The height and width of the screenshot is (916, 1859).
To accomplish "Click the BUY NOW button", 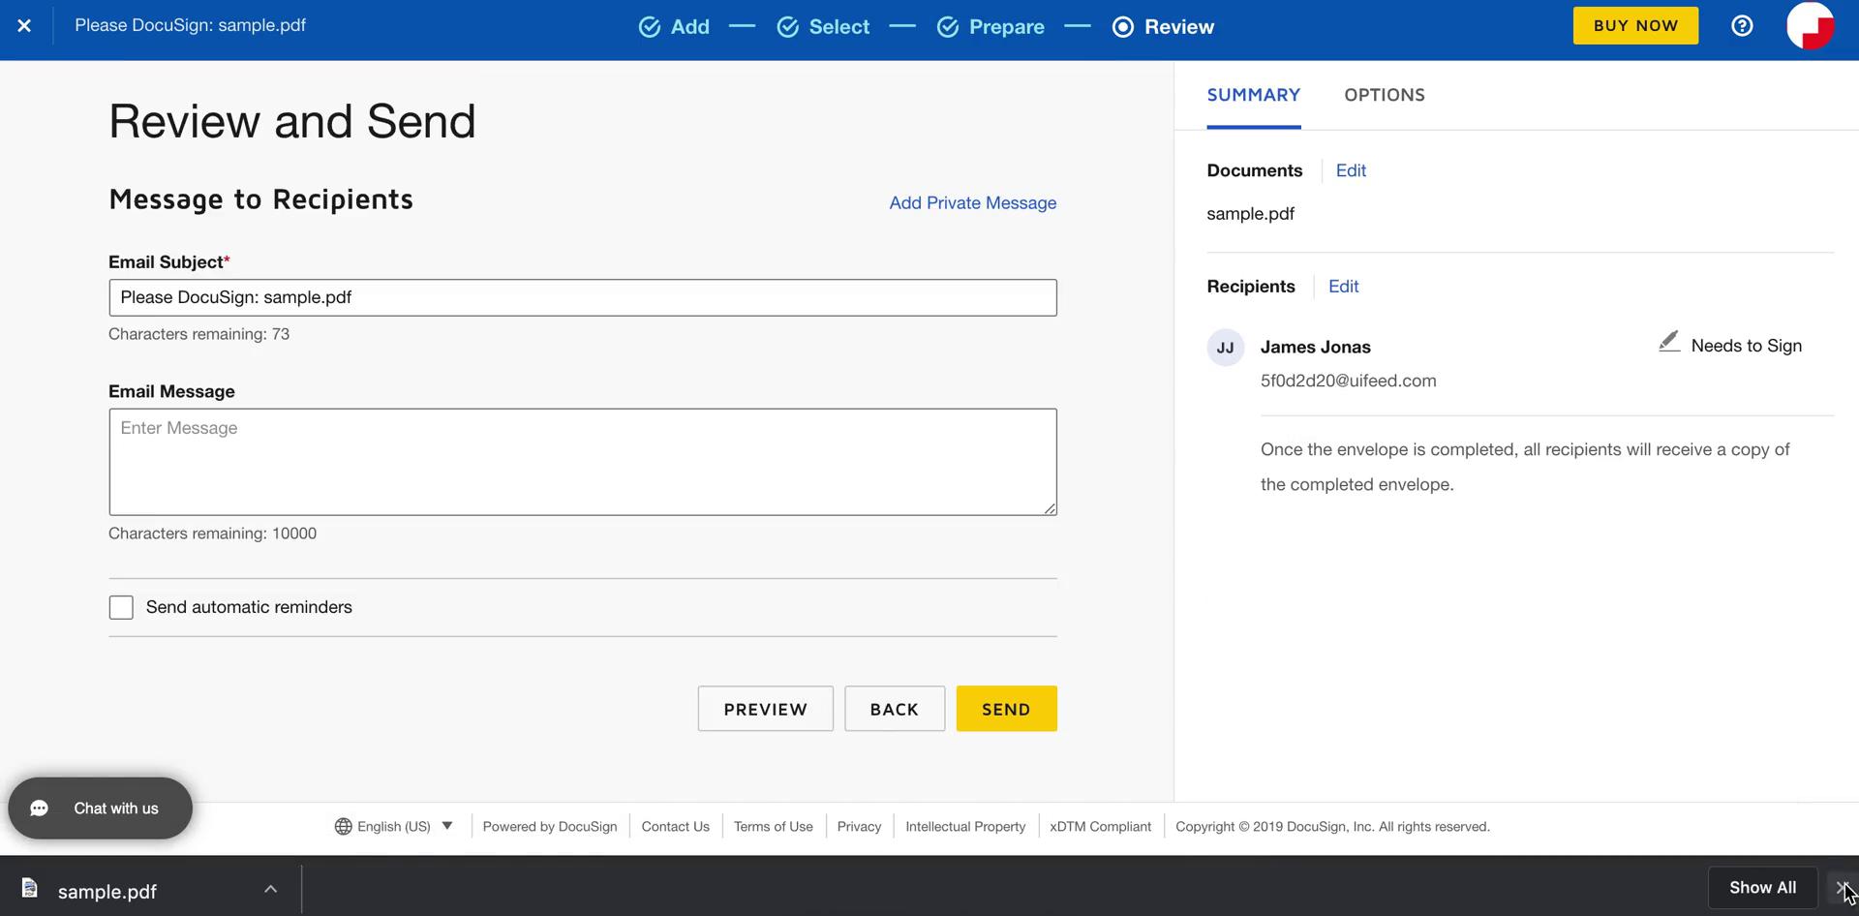I will tap(1635, 26).
